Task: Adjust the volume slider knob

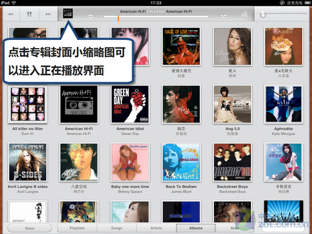Action: (x=263, y=14)
